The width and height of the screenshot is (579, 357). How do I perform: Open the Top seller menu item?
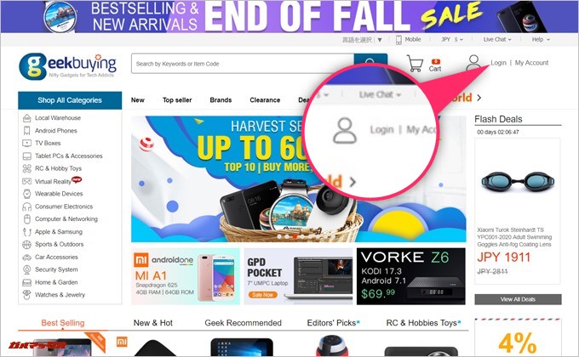coord(177,100)
